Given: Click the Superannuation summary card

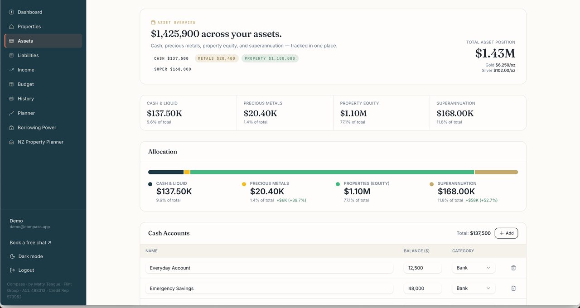Looking at the screenshot, I should 478,113.
